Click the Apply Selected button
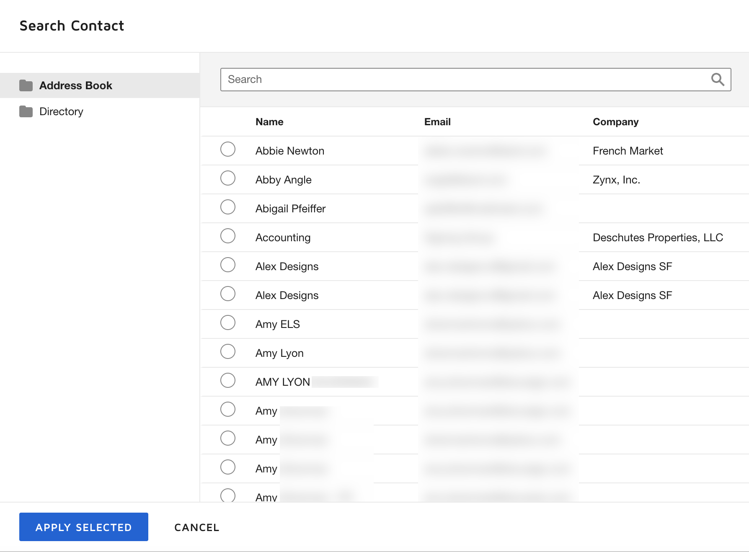Viewport: 749px width, 552px height. (x=83, y=527)
